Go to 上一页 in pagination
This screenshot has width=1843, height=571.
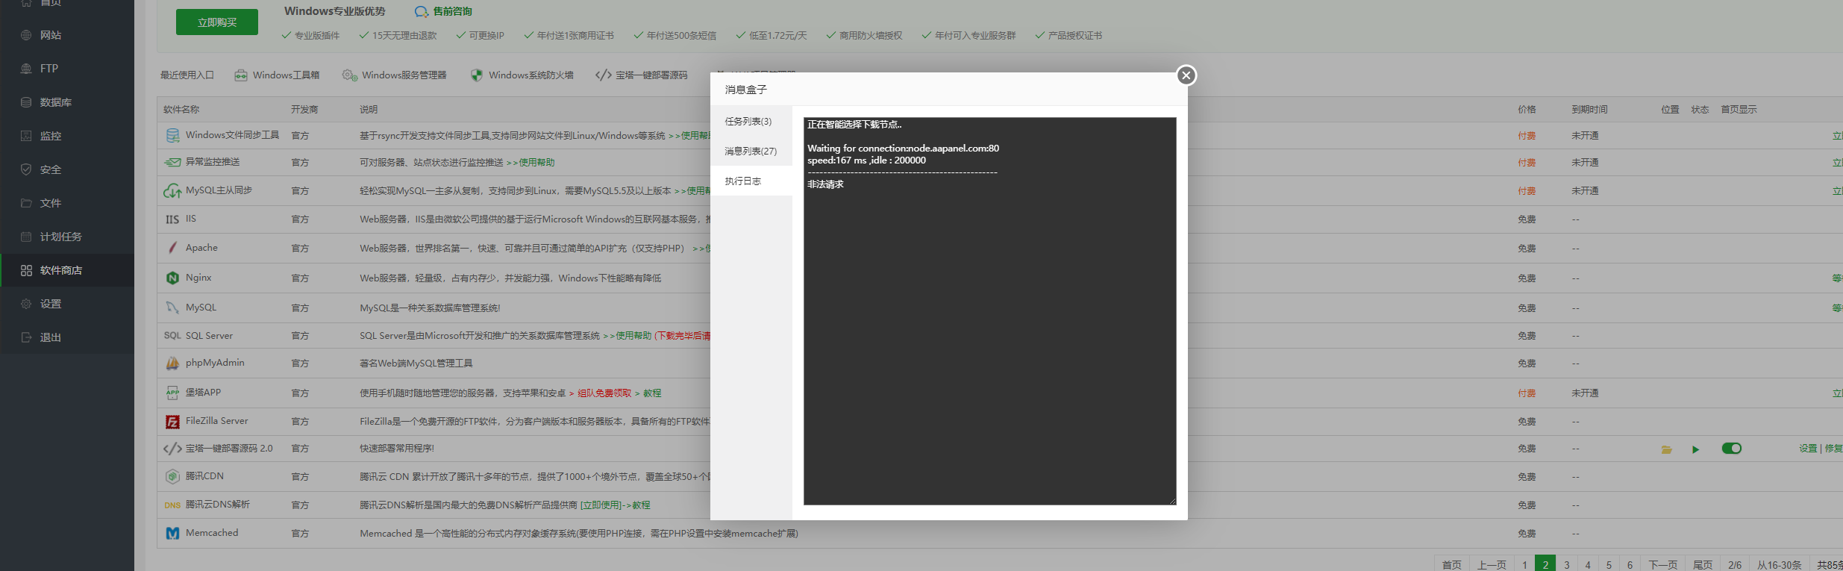point(1492,565)
